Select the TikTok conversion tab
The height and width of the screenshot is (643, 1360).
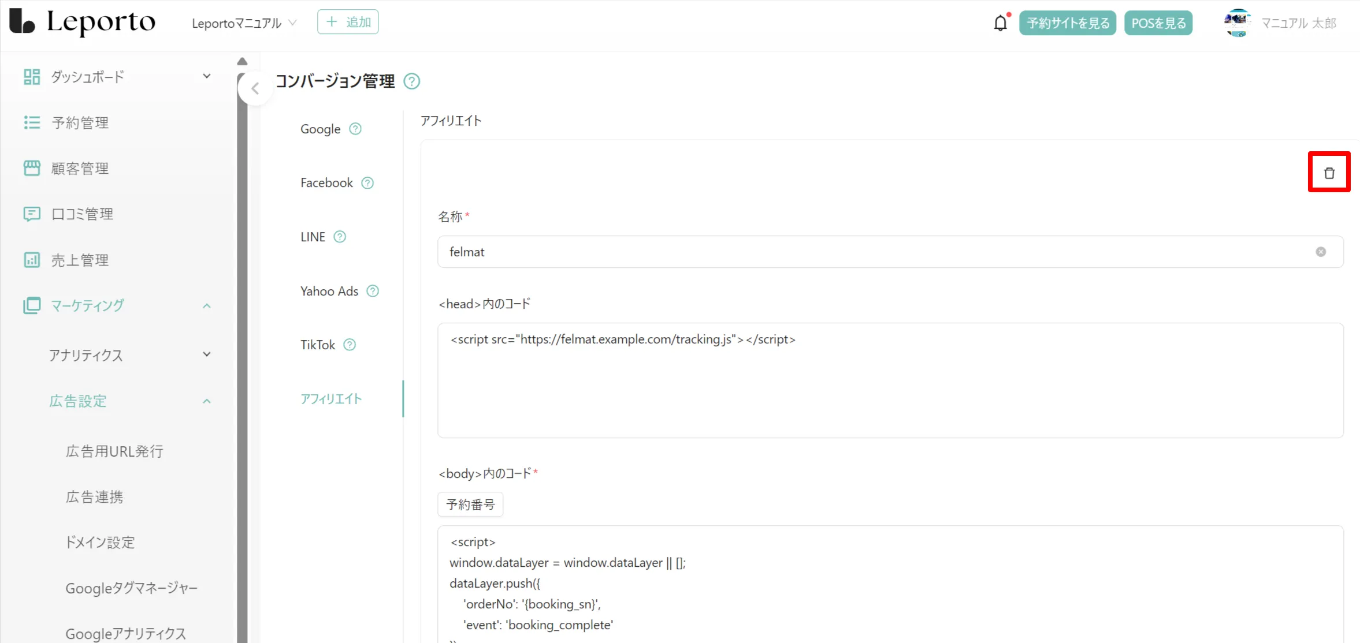coord(318,345)
